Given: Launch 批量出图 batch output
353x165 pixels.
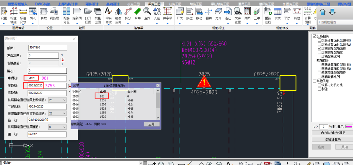Looking at the screenshot, I should pyautogui.click(x=98, y=15).
